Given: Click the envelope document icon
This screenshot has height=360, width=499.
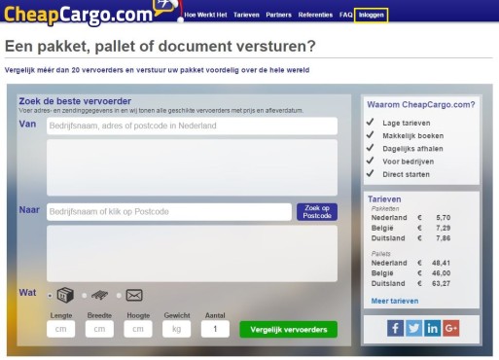Looking at the screenshot, I should [x=134, y=295].
